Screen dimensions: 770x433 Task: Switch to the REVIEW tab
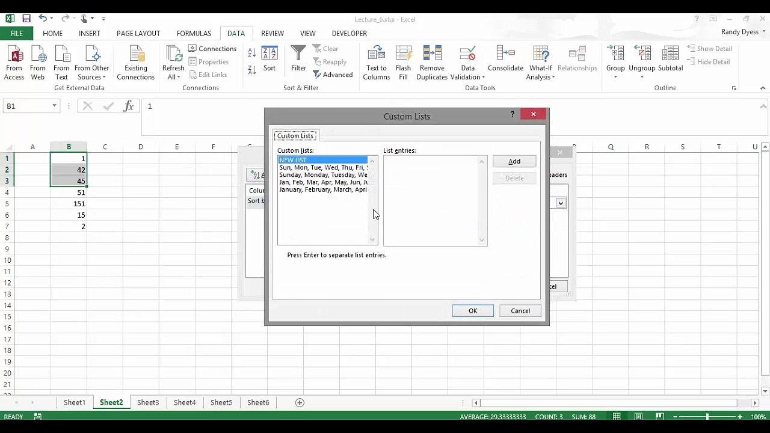pos(273,34)
